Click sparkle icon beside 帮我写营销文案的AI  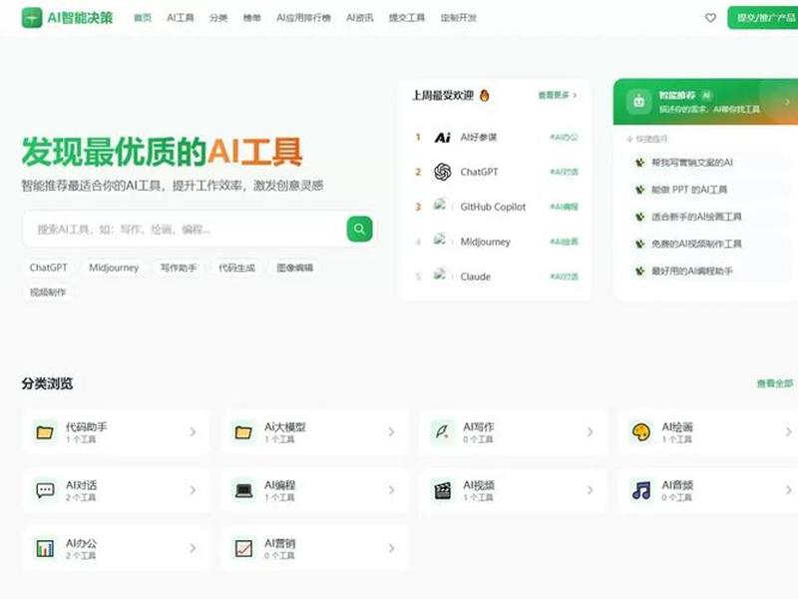click(x=639, y=163)
